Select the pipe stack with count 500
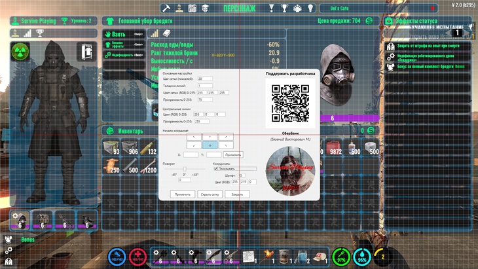478x269 pixels. (x=130, y=166)
